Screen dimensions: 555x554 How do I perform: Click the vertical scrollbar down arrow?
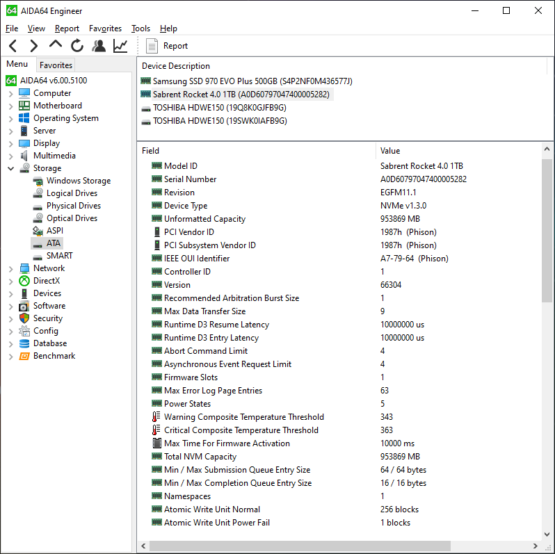[547, 534]
